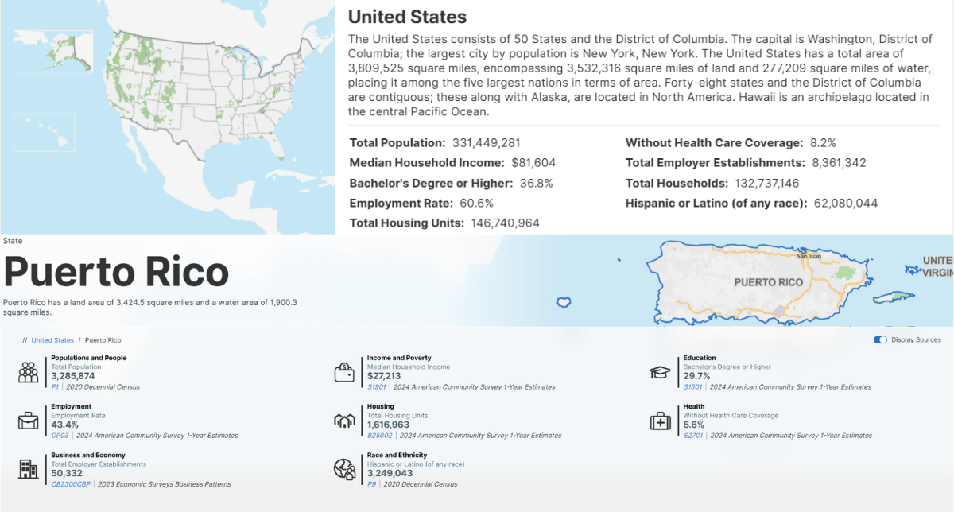
Task: Open the DP03 employment source link
Action: click(x=60, y=436)
